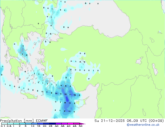Screen dimensions: 165x127
Task: Click the '06..09 UTC' time range text
Action: (x=137, y=121)
